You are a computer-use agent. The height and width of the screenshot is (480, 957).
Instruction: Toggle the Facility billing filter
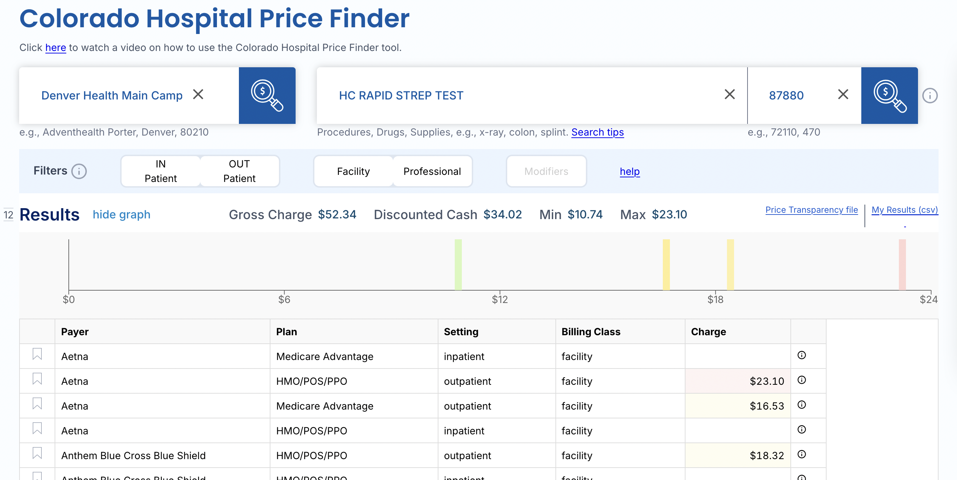click(x=353, y=171)
